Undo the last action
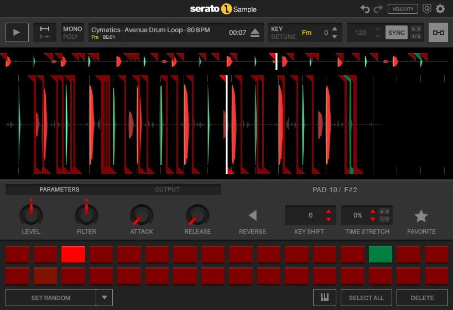This screenshot has width=453, height=310. pos(365,9)
